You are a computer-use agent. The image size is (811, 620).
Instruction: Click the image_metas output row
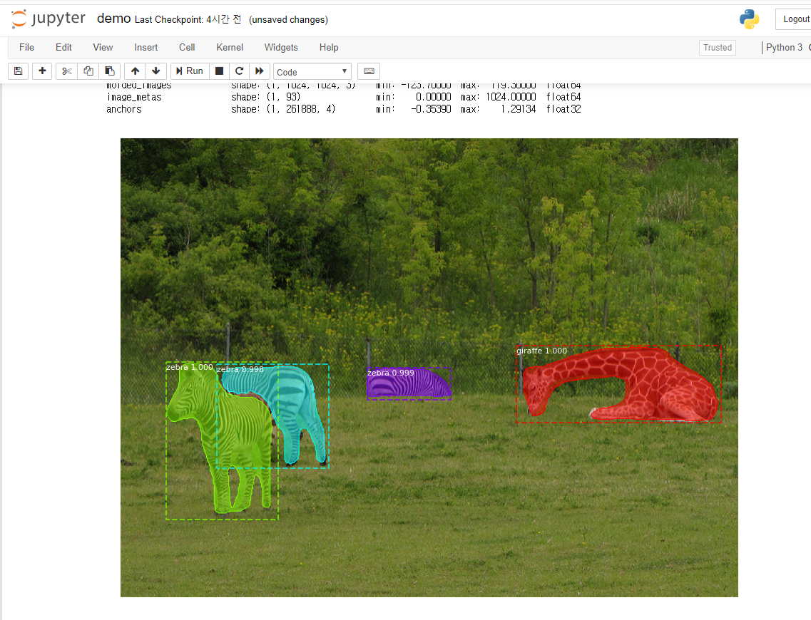coord(343,97)
